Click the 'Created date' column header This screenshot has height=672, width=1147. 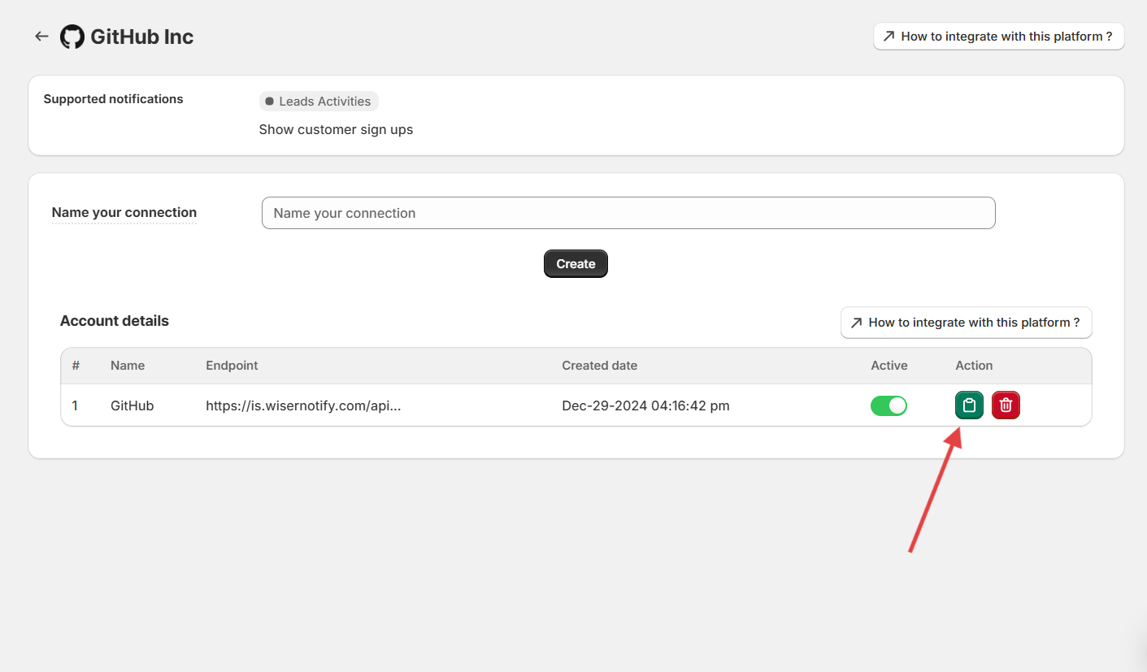599,366
